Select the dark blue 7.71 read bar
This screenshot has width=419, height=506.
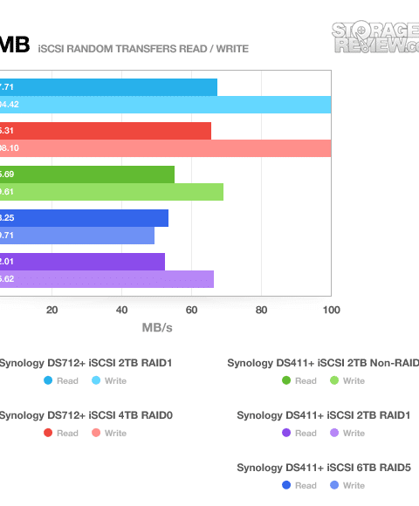pyautogui.click(x=108, y=87)
